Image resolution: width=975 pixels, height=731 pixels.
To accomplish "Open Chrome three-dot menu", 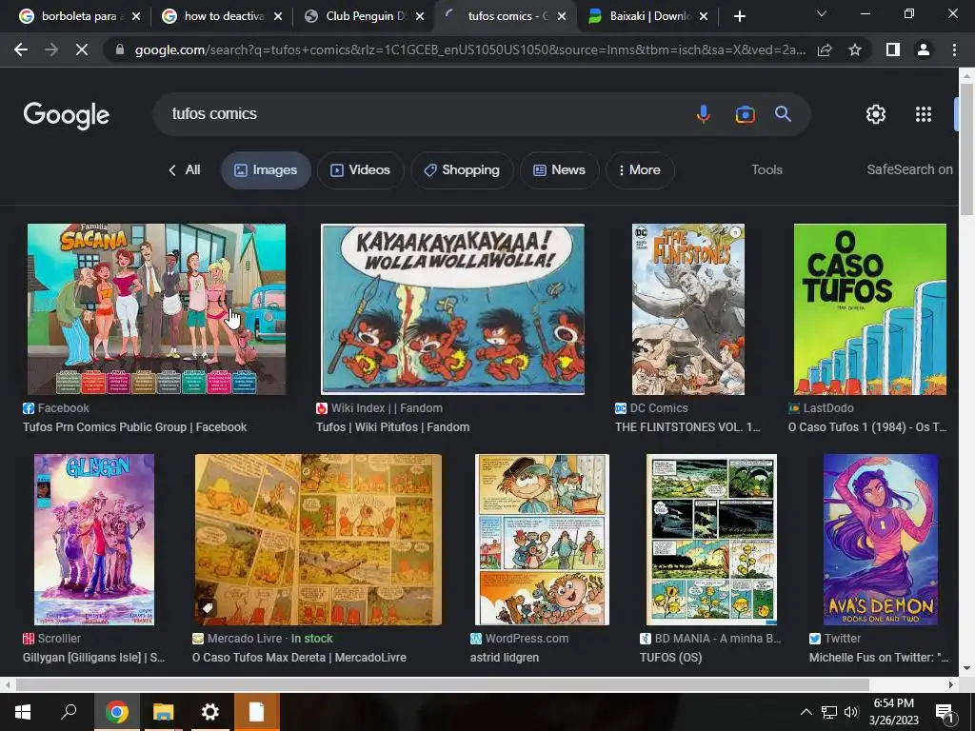I will coord(954,49).
